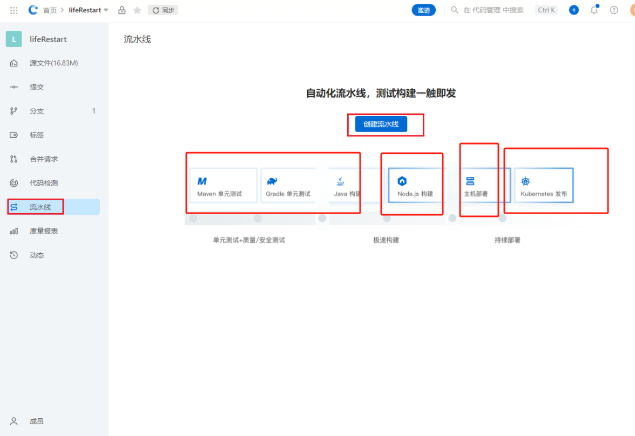
Task: Click the lock visibility icon
Action: (122, 10)
